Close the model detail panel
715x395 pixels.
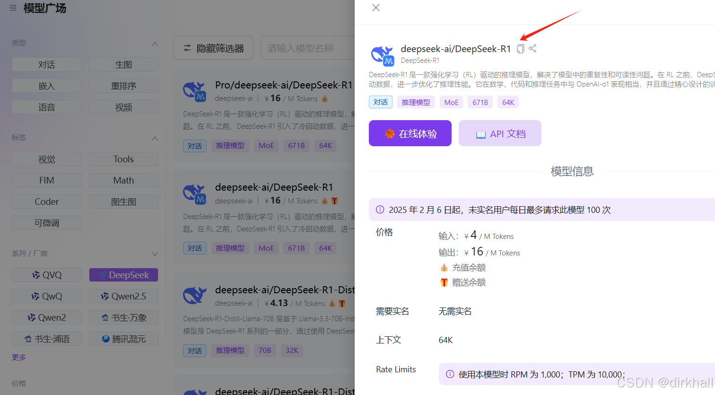coord(376,8)
